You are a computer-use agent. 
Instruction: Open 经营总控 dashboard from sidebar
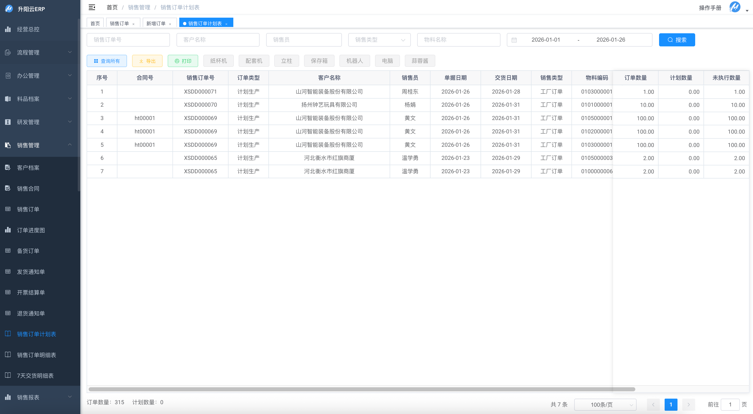[x=28, y=29]
